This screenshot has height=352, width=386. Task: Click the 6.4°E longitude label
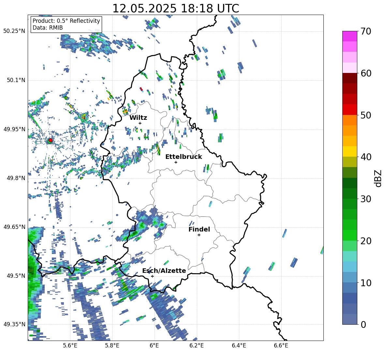click(239, 345)
